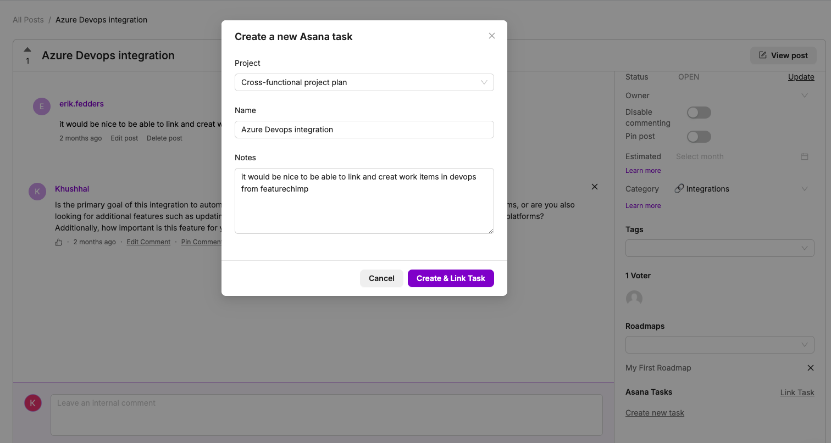
Task: Click Khushhal's purple avatar icon
Action: [x=37, y=192]
